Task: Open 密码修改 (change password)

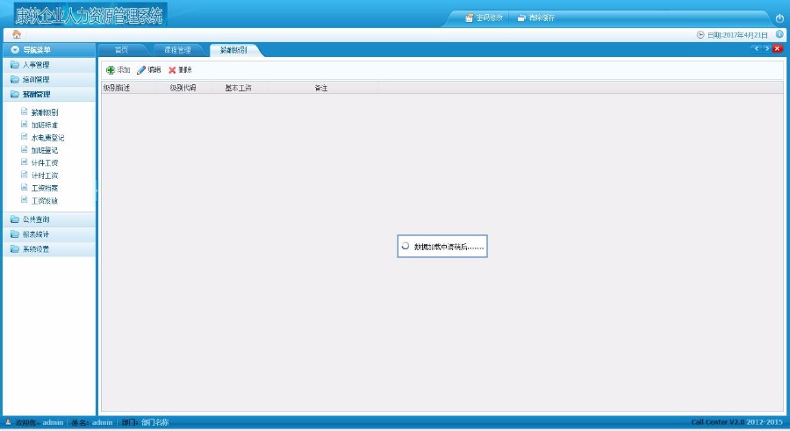Action: pyautogui.click(x=484, y=18)
